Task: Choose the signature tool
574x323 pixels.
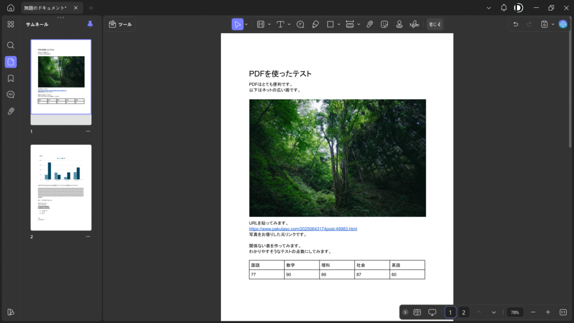Action: coord(414,24)
